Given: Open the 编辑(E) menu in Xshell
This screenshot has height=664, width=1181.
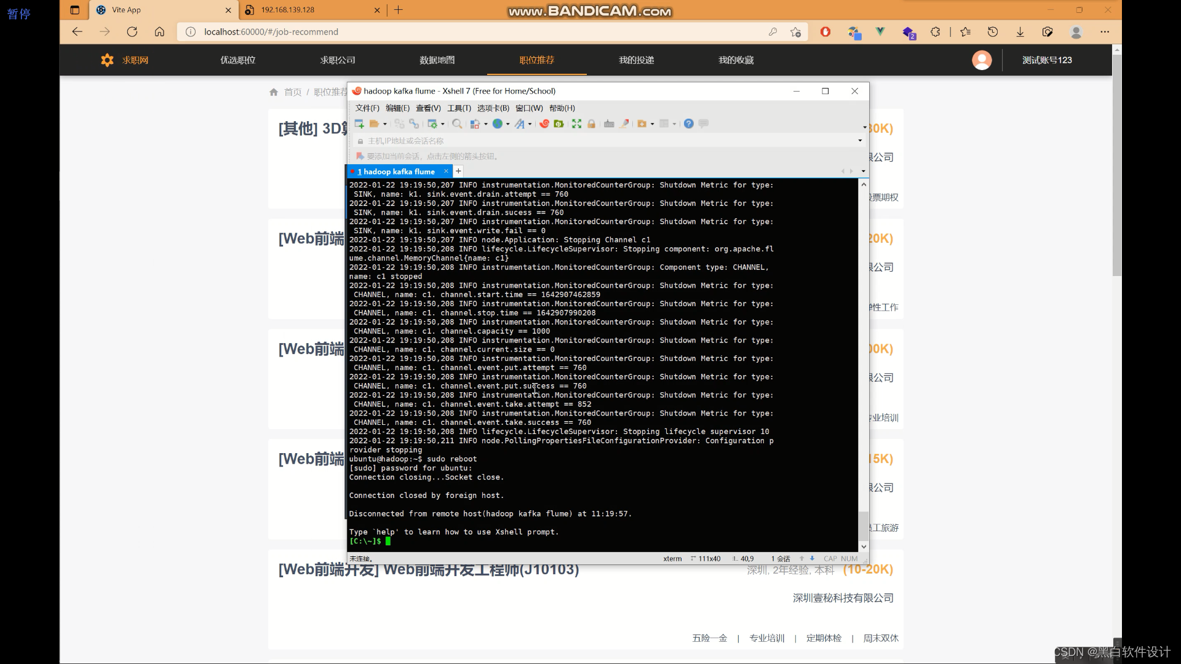Looking at the screenshot, I should coord(397,108).
